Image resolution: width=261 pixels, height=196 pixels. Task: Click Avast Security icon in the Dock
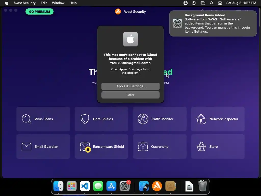coord(157,186)
